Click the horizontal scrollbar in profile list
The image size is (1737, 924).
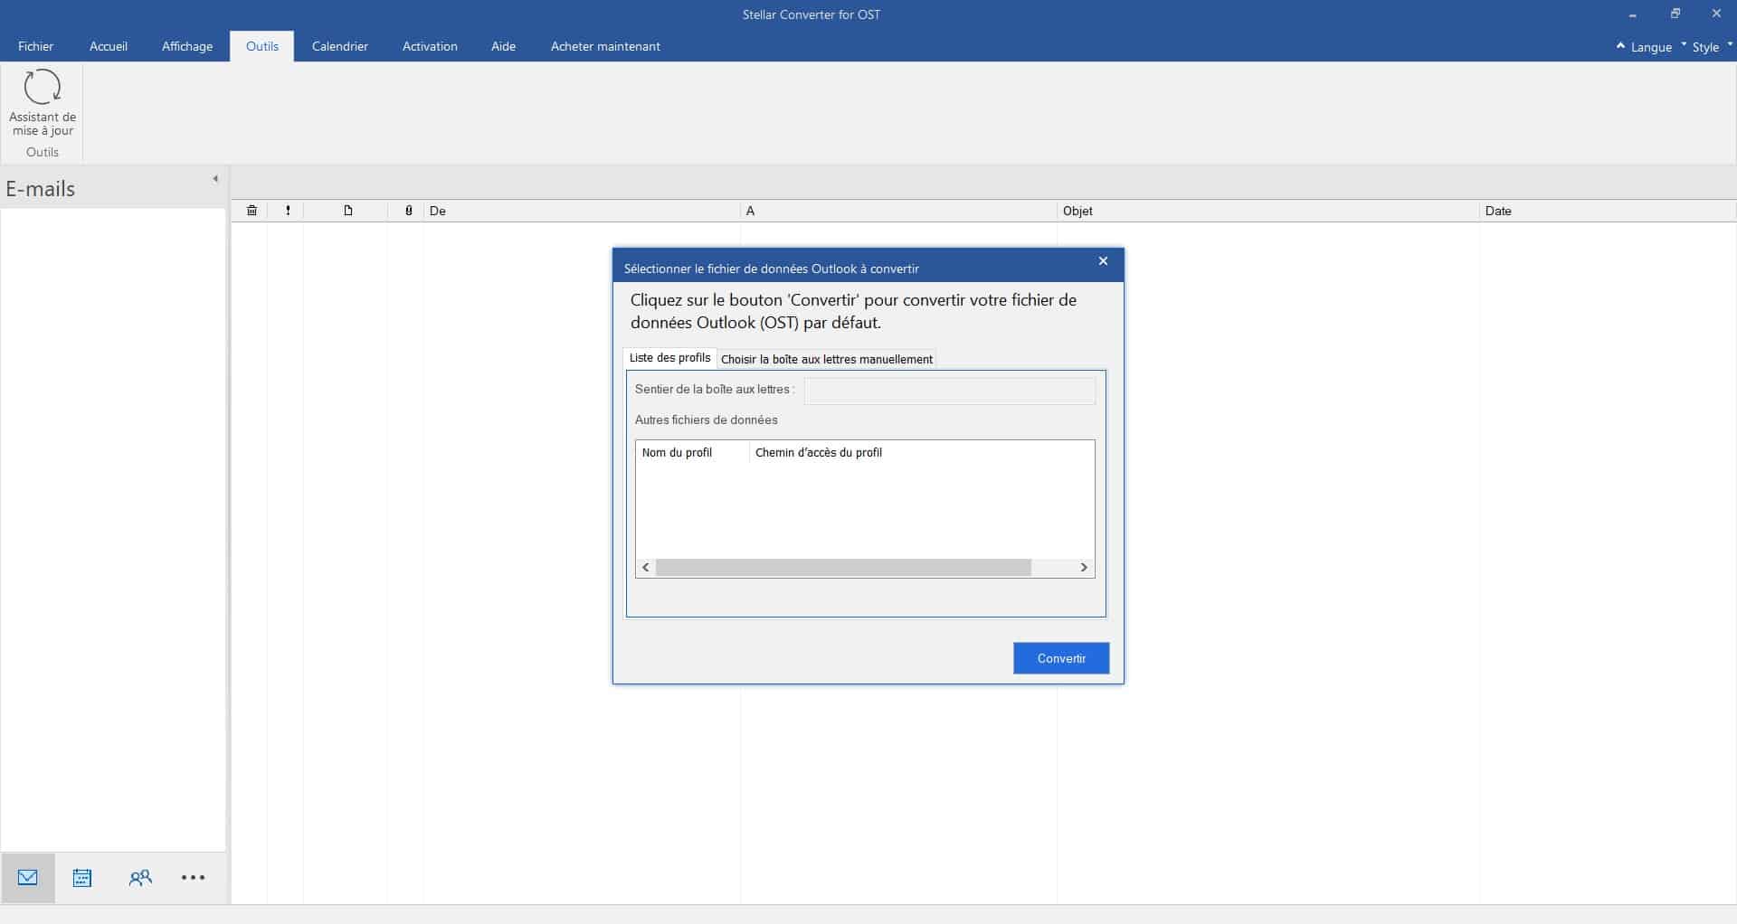pyautogui.click(x=842, y=568)
